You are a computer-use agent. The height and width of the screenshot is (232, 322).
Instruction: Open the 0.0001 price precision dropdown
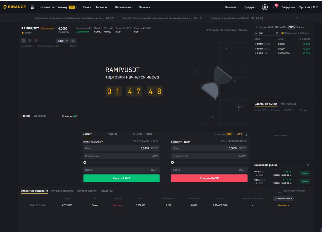click(63, 41)
